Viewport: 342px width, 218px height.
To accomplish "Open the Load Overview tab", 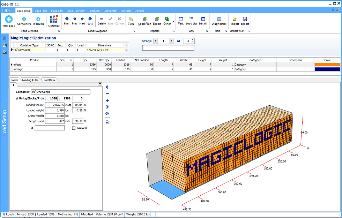I will tap(76, 11).
